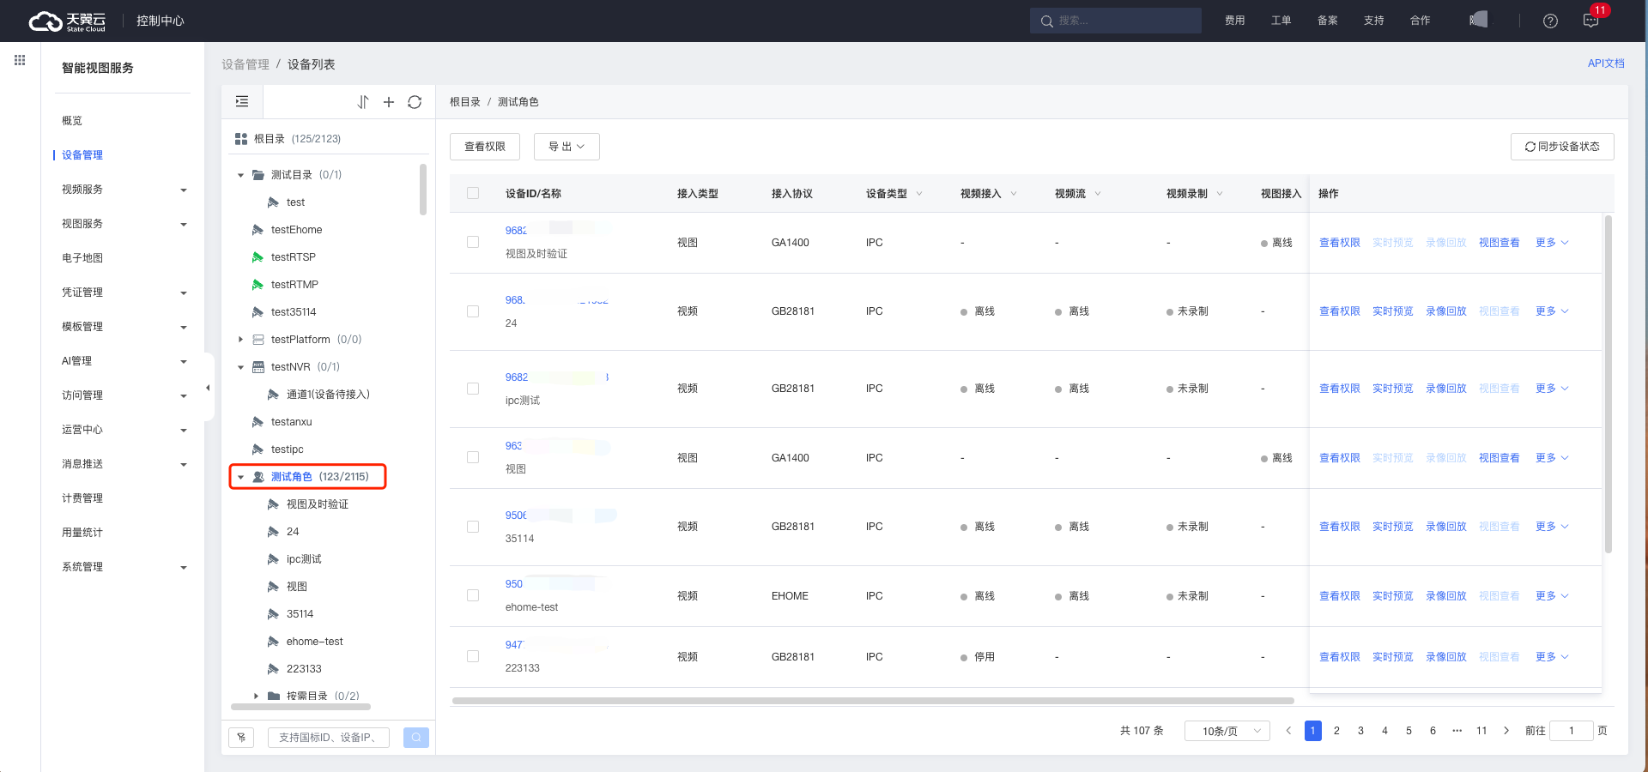Viewport: 1648px width, 772px height.
Task: Click the table horizontal scrollbar
Action: [x=873, y=701]
